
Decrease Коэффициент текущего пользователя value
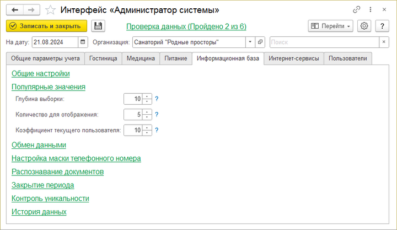coord(147,133)
